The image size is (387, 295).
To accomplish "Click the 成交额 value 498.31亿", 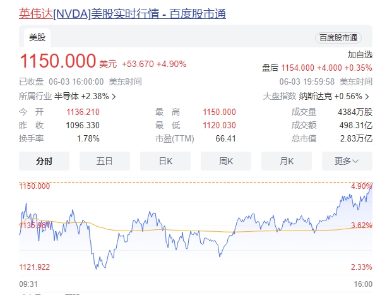I will (x=355, y=126).
